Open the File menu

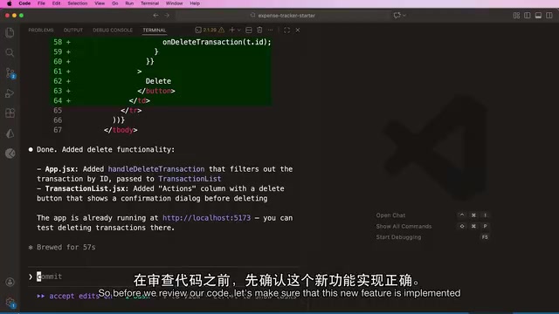pyautogui.click(x=41, y=3)
